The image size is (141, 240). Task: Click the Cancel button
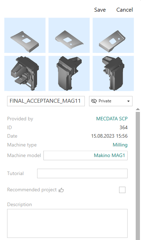(124, 10)
